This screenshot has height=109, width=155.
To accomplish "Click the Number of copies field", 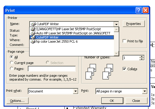I will point(131,58).
